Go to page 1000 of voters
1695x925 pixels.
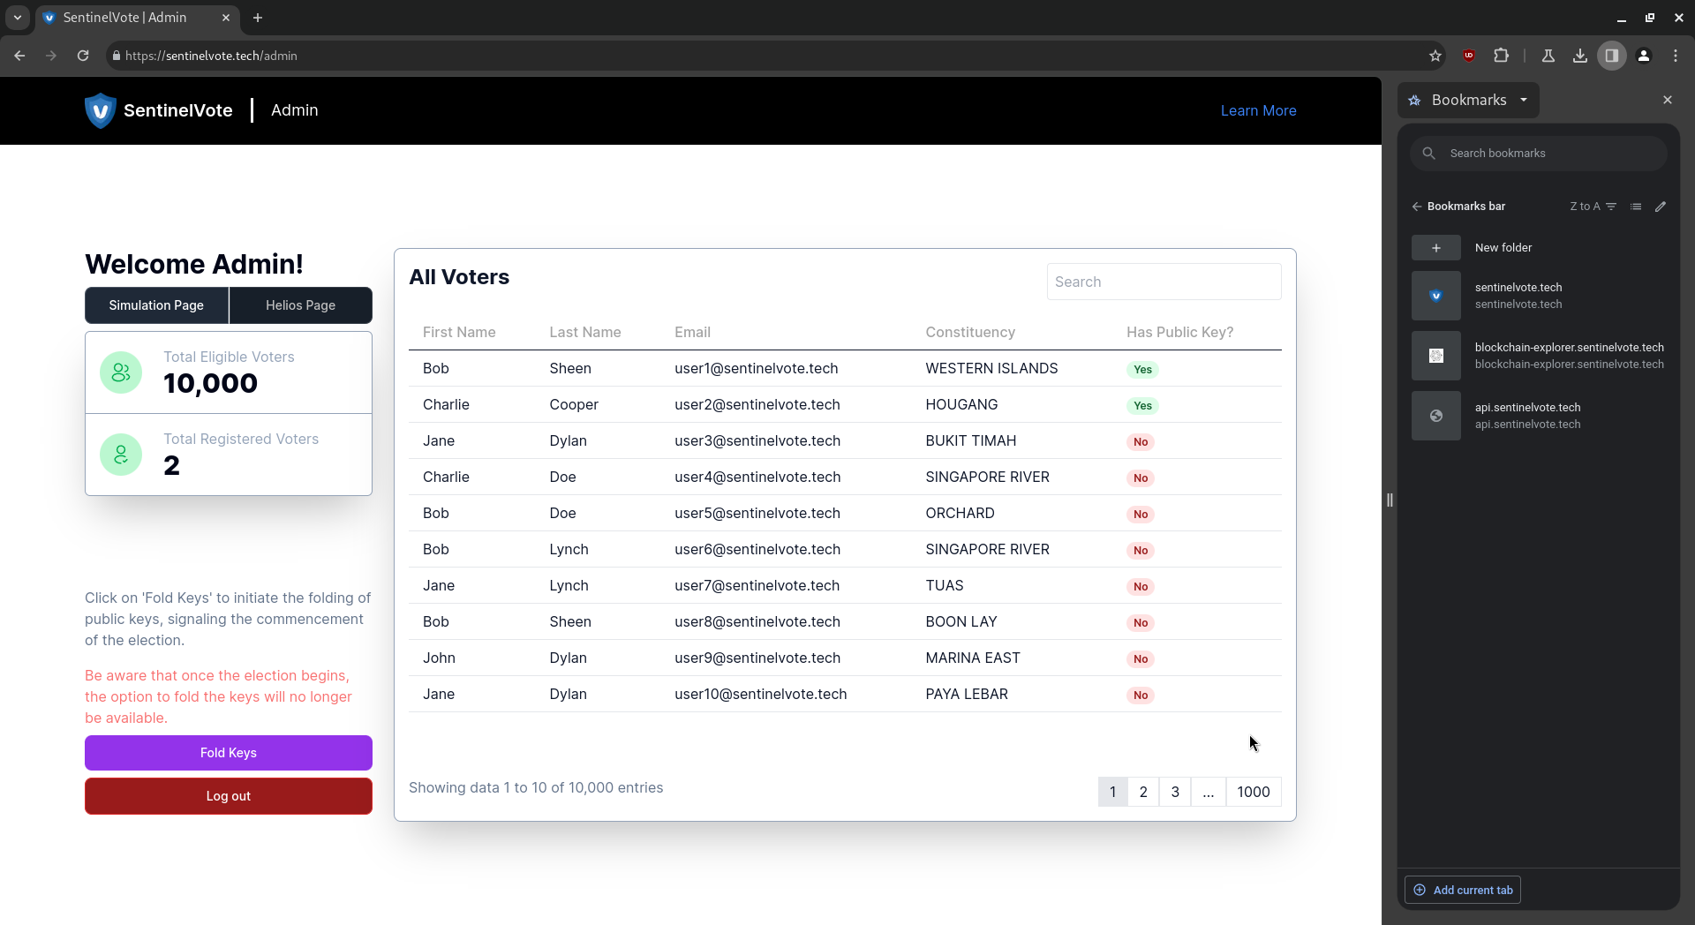(x=1253, y=792)
